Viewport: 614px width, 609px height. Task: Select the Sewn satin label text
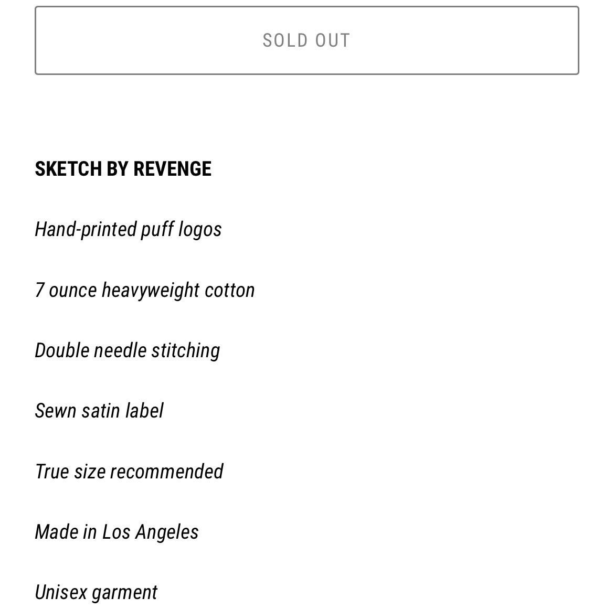point(99,411)
